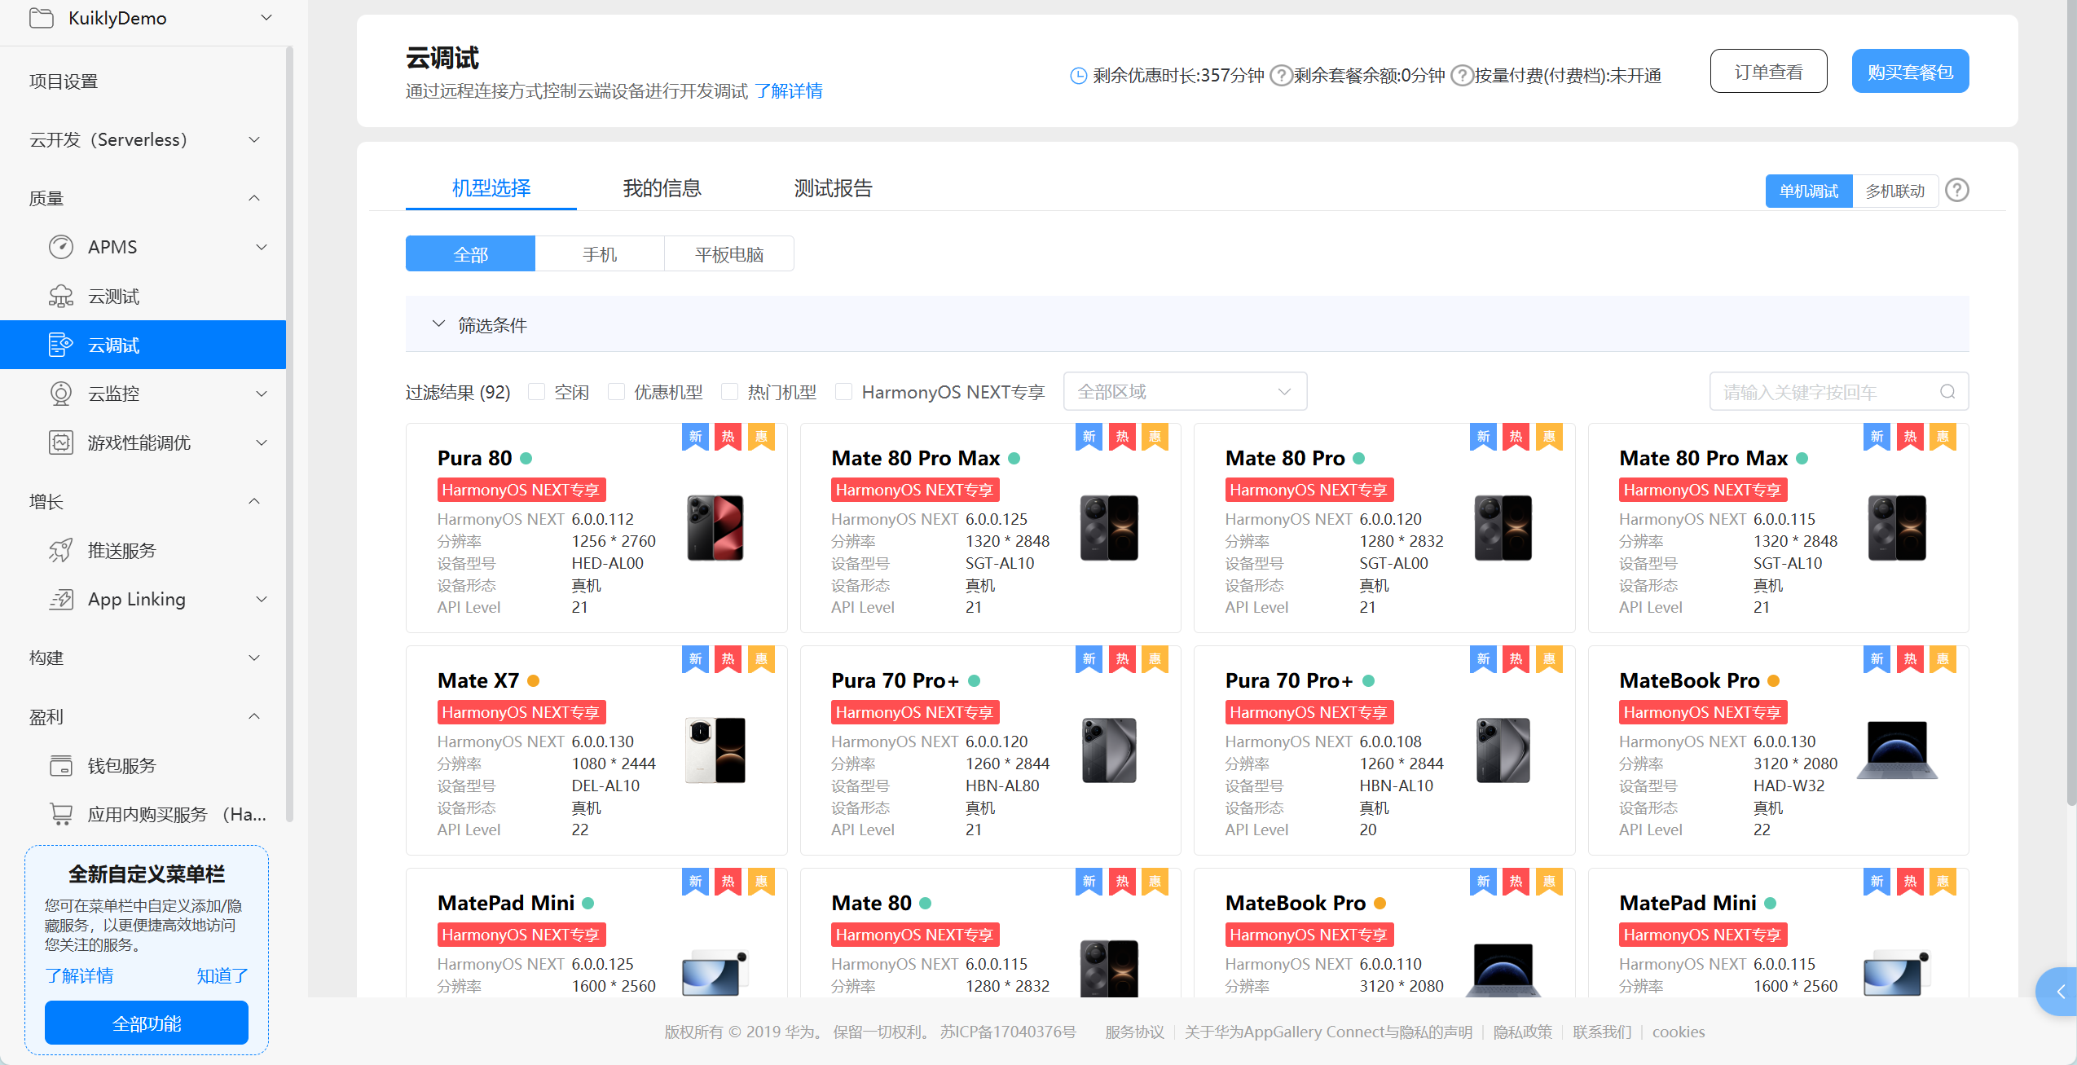This screenshot has width=2077, height=1065.
Task: Switch to 多机联动 debugging mode
Action: (x=1895, y=190)
